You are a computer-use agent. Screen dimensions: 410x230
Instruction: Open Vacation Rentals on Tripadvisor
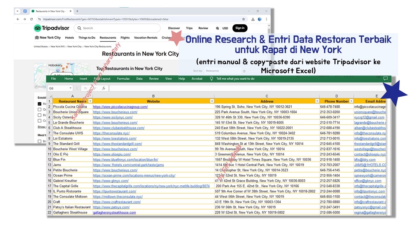pyautogui.click(x=146, y=37)
